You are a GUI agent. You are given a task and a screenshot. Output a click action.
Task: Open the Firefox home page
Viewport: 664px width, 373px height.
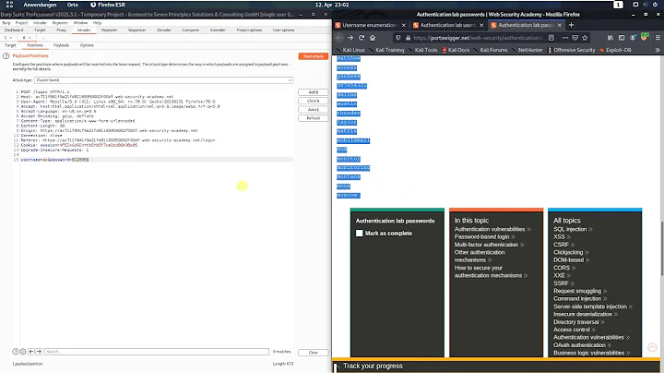tap(373, 38)
